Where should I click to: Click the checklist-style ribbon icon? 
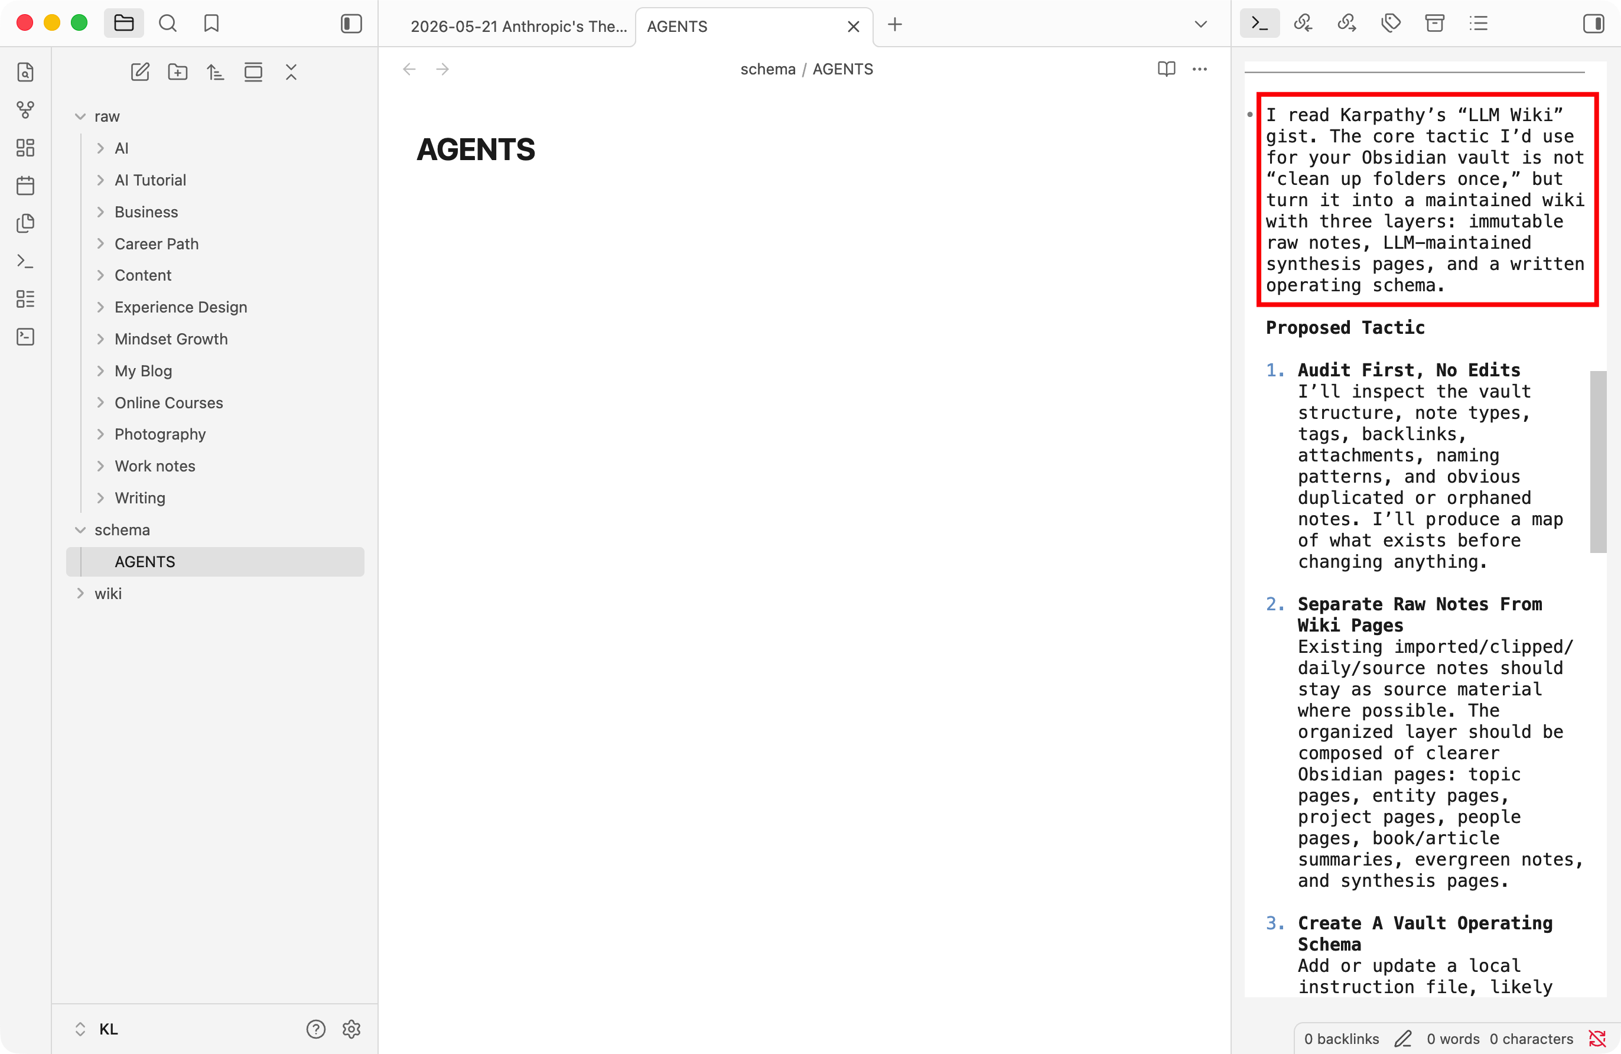pyautogui.click(x=25, y=298)
